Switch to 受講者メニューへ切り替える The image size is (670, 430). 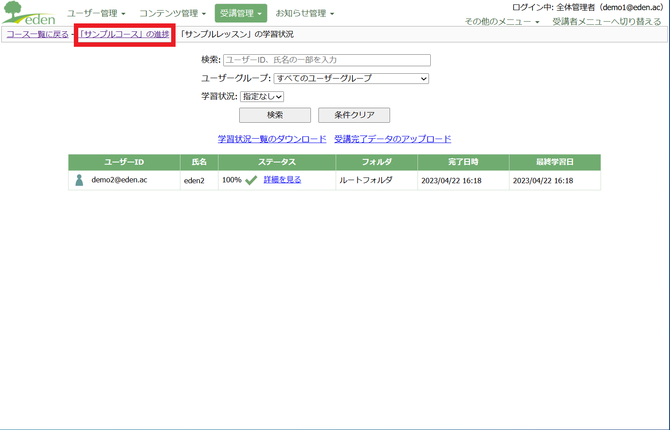(607, 22)
